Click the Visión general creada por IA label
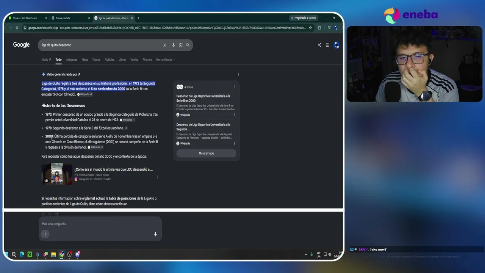 click(63, 75)
